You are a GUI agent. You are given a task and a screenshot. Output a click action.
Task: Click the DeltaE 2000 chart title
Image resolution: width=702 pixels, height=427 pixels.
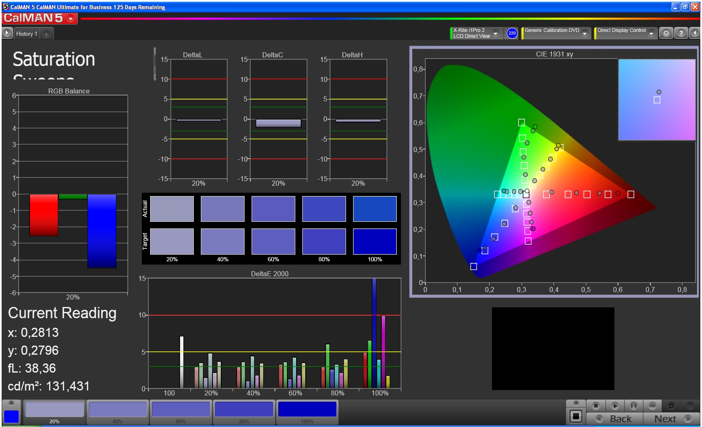coord(269,274)
